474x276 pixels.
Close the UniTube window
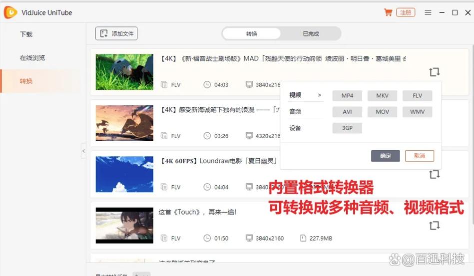click(x=468, y=12)
